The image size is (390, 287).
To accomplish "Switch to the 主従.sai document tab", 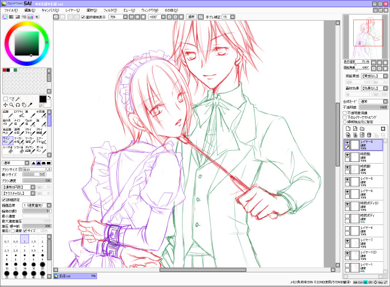I will 75,276.
